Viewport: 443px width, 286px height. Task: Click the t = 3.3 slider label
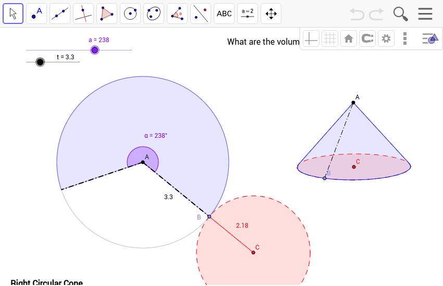65,57
